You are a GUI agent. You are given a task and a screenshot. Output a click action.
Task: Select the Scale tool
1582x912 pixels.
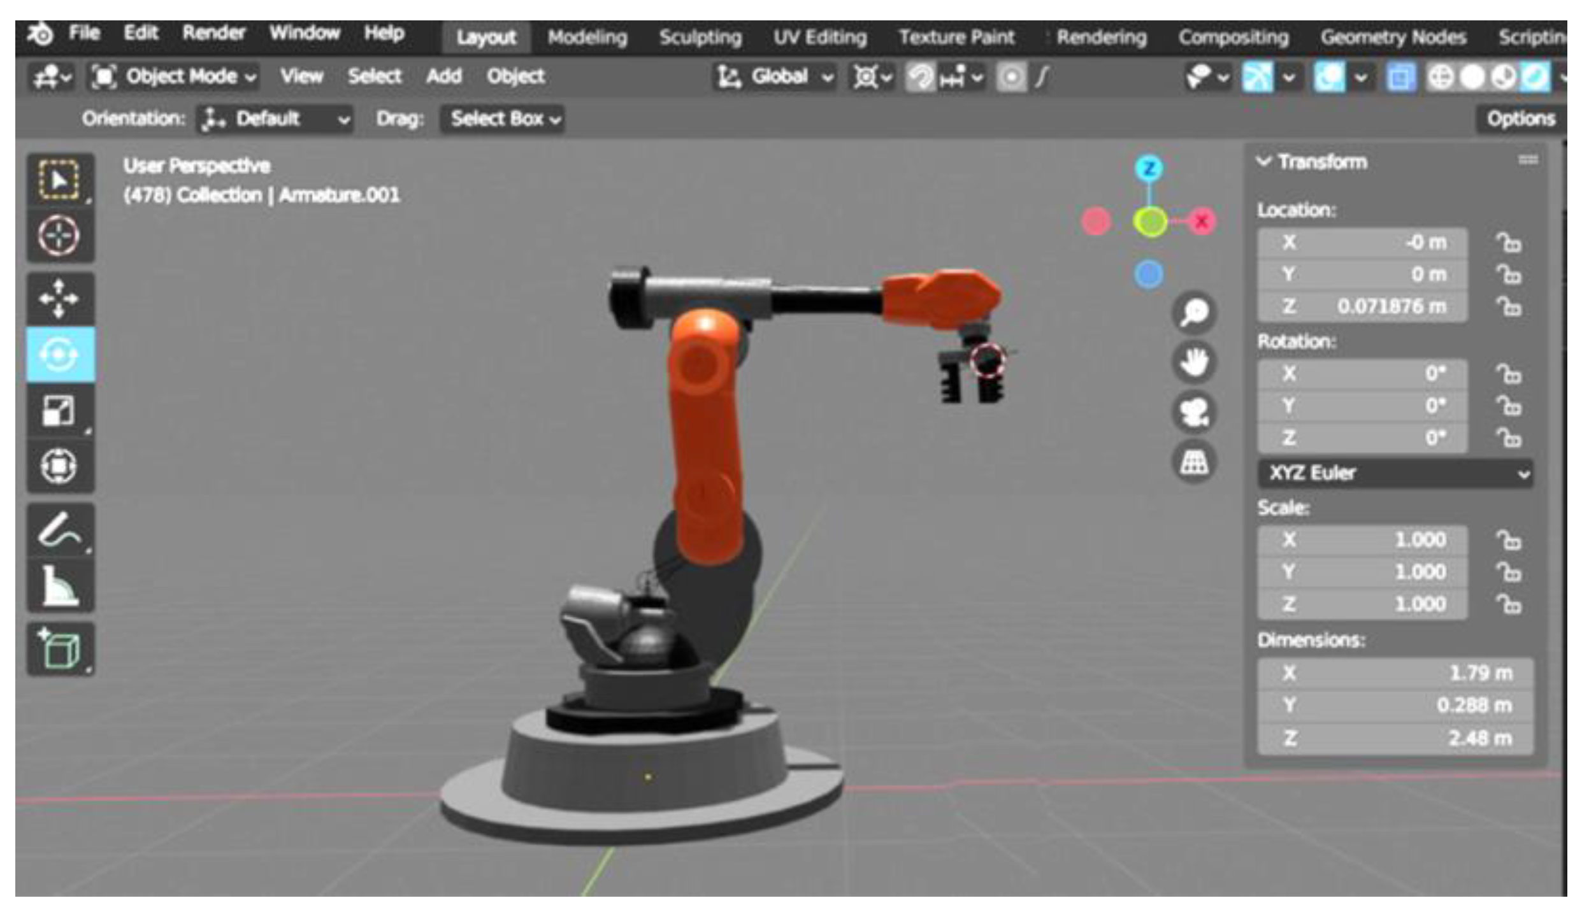click(59, 410)
